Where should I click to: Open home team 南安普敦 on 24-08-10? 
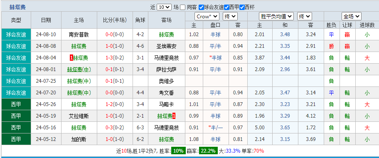pos(79,35)
